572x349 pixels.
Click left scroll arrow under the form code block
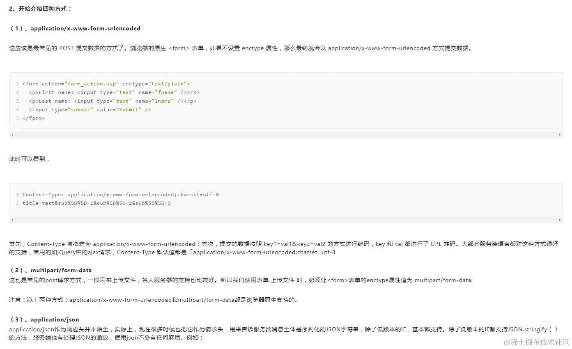click(12, 135)
